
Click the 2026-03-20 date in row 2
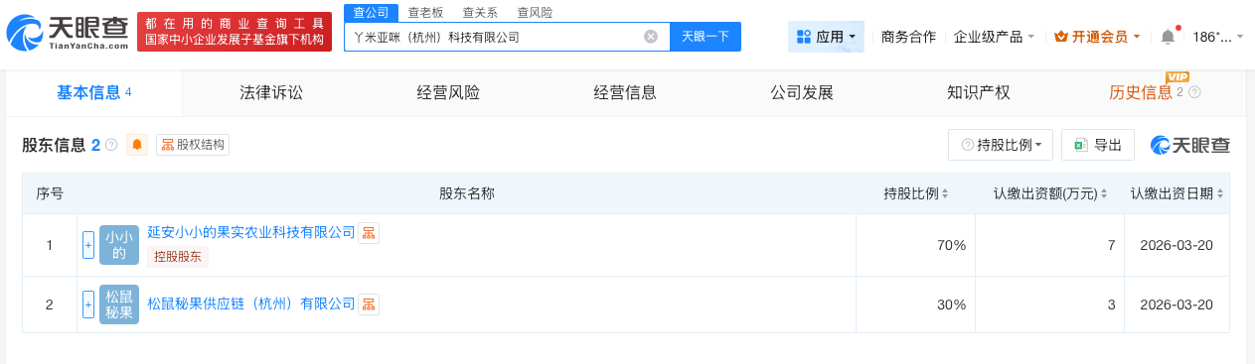pyautogui.click(x=1177, y=304)
